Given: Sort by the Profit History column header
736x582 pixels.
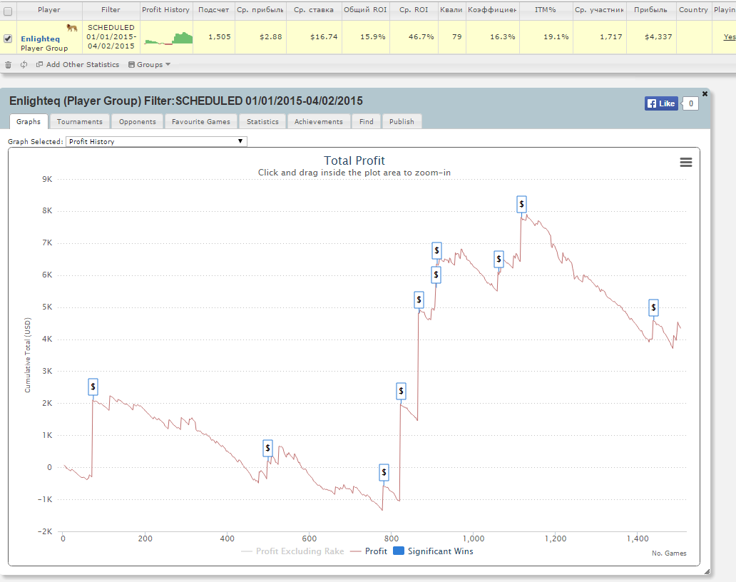Looking at the screenshot, I should click(x=166, y=10).
